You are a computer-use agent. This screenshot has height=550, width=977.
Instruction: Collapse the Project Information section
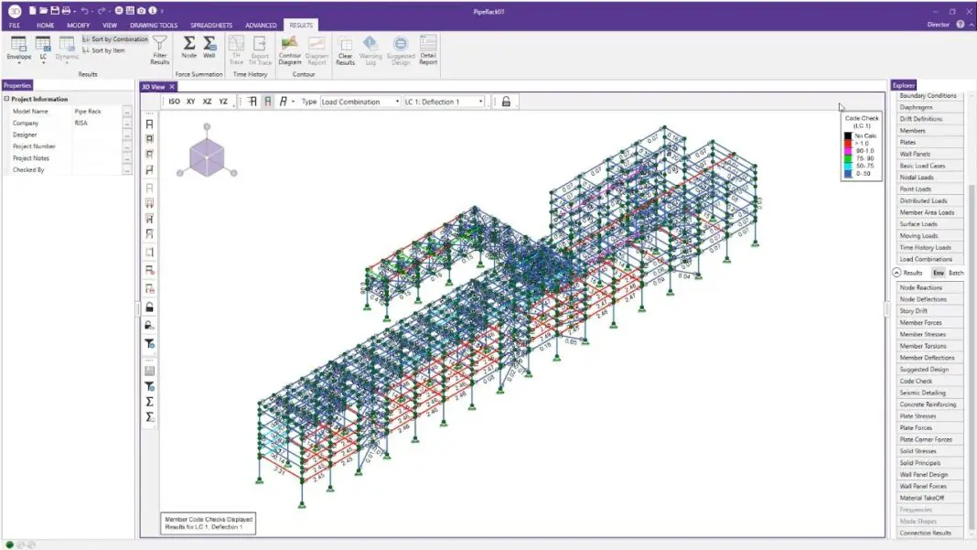click(6, 98)
